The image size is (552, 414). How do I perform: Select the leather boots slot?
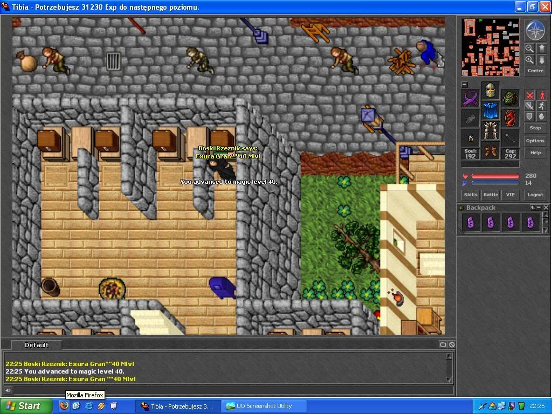click(491, 151)
